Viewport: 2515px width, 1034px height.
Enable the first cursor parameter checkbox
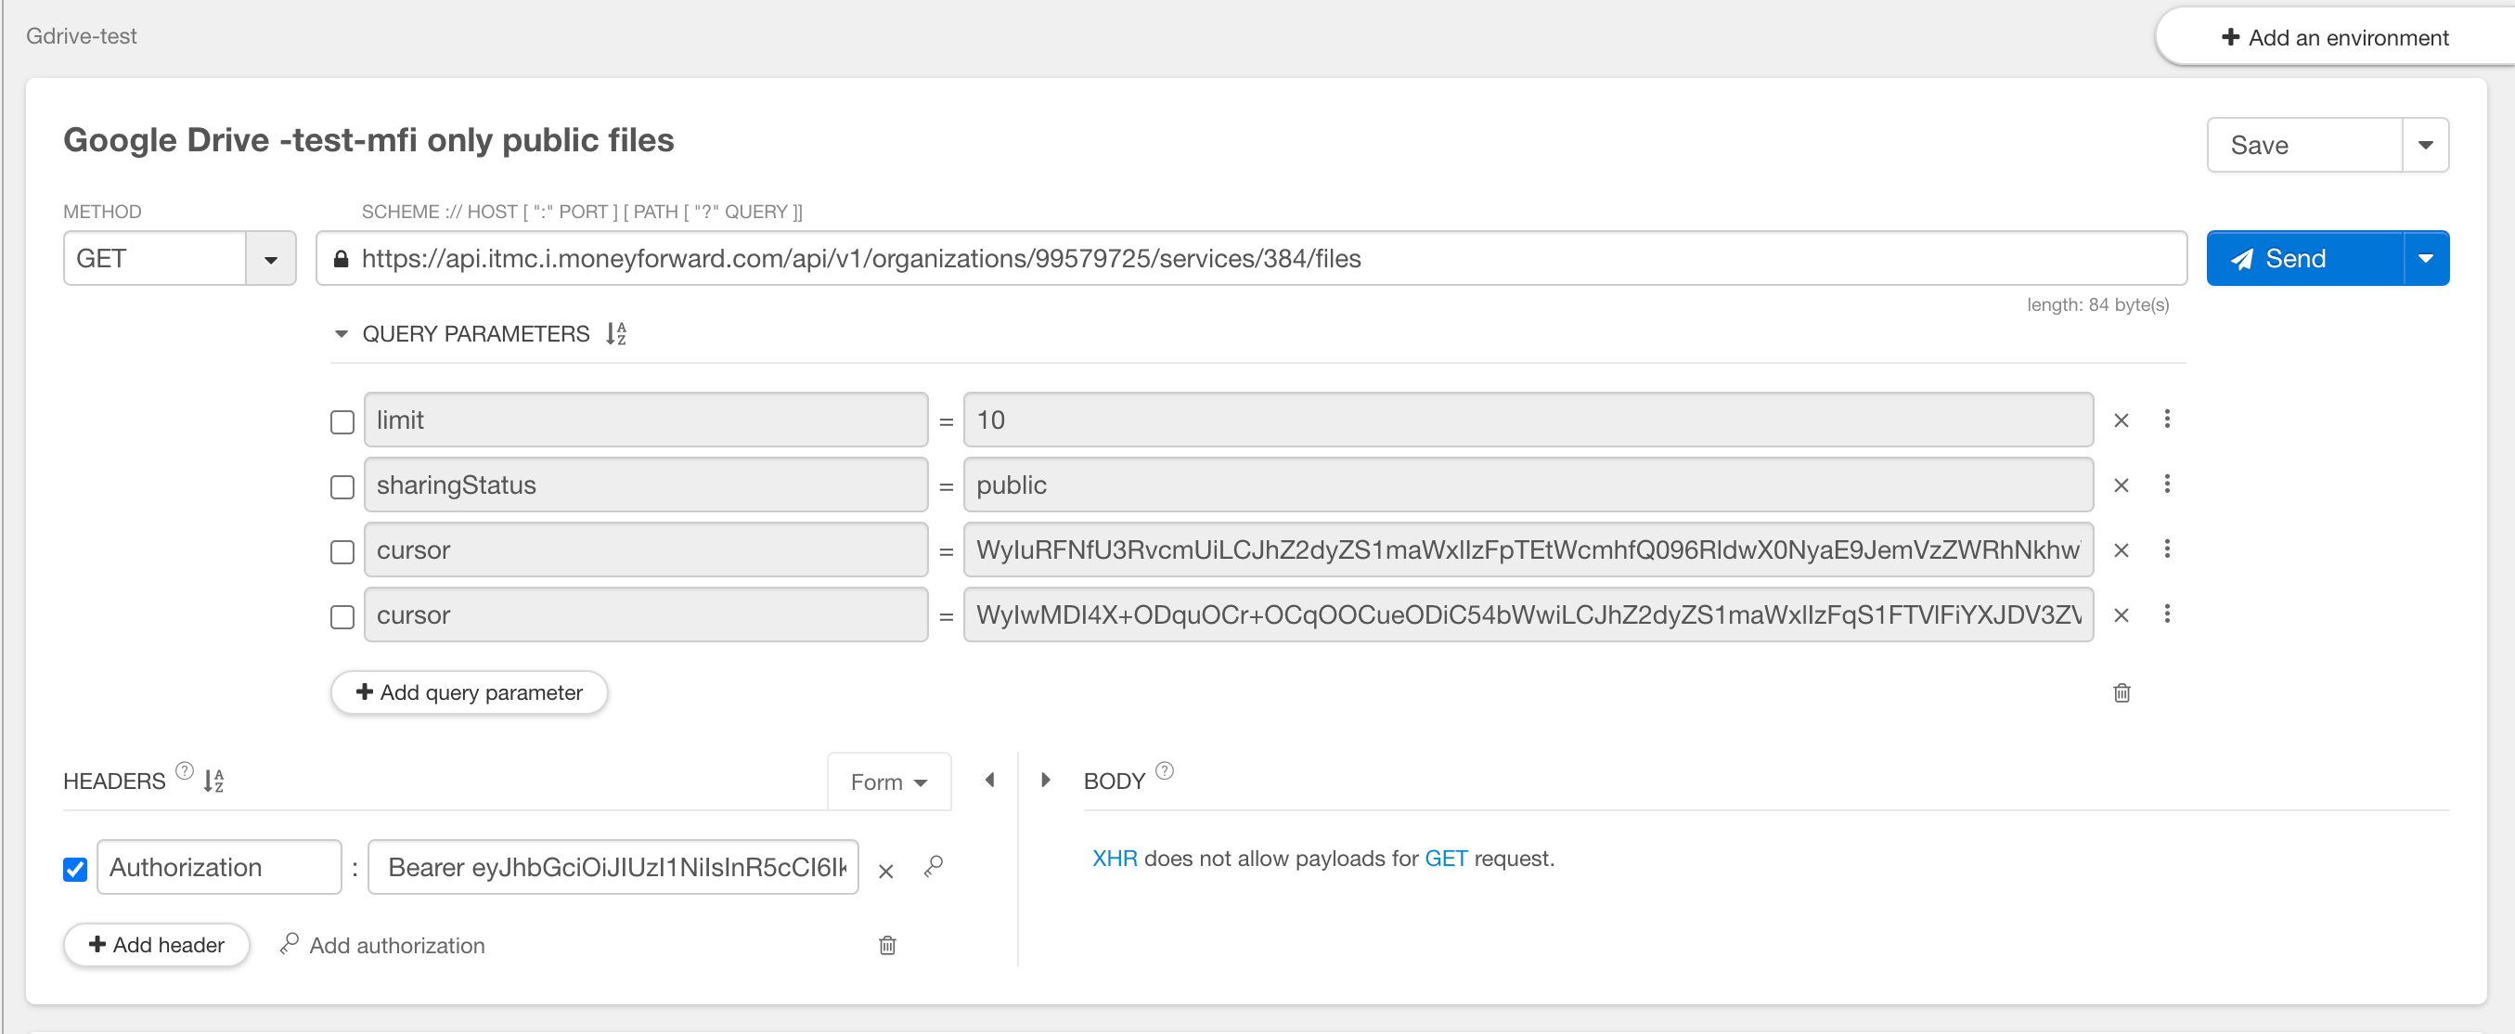(x=342, y=552)
